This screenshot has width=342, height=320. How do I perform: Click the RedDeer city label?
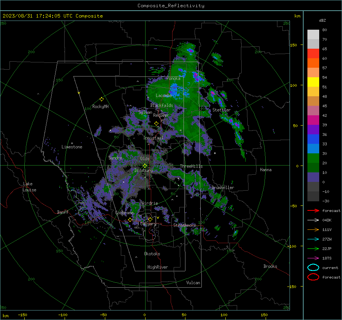pos(161,115)
